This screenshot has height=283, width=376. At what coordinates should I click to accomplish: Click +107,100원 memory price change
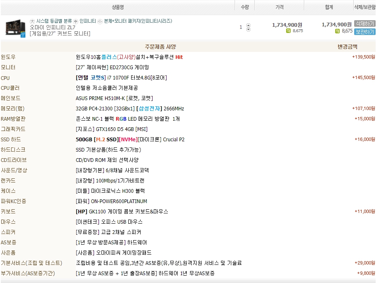pos(363,109)
